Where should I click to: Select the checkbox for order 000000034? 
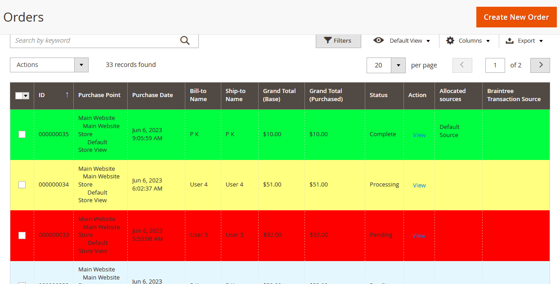click(x=22, y=185)
